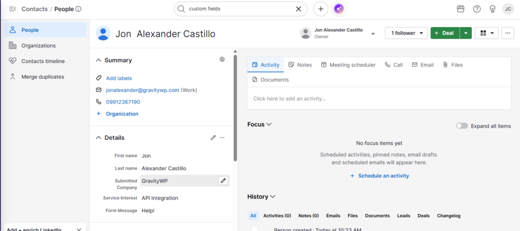Click the API Integration field value

160,198
